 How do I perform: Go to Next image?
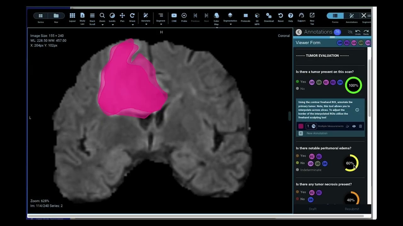tap(206, 15)
